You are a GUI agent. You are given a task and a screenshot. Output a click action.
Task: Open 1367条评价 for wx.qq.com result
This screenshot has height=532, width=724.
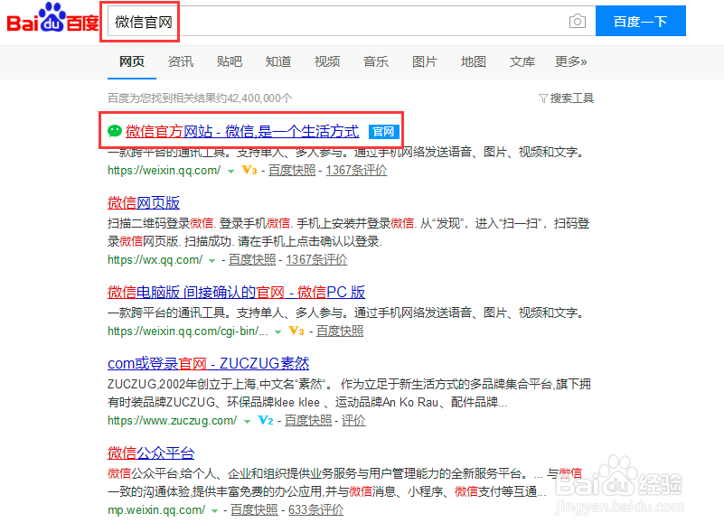pyautogui.click(x=316, y=260)
